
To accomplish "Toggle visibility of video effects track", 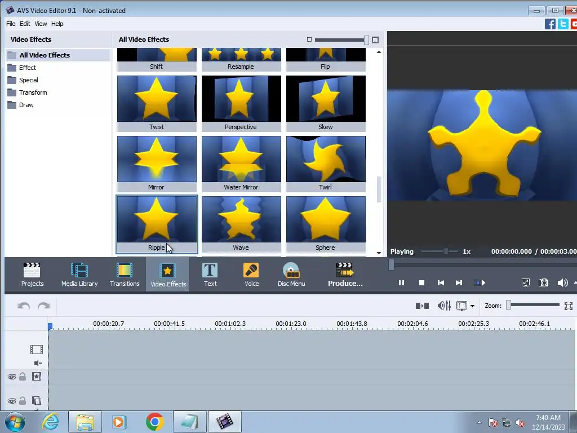I will coord(12,377).
